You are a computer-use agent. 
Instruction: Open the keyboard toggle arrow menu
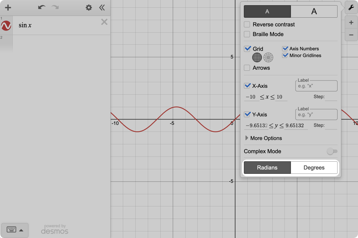click(x=21, y=230)
